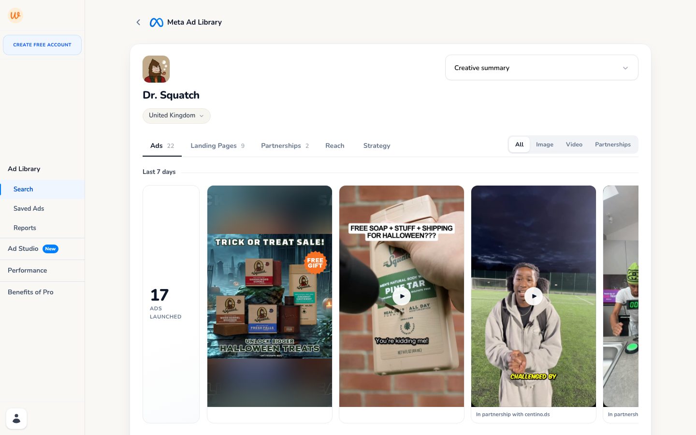Screen dimensions: 696x435
Task: Click the orange W logo icon
Action: click(15, 15)
